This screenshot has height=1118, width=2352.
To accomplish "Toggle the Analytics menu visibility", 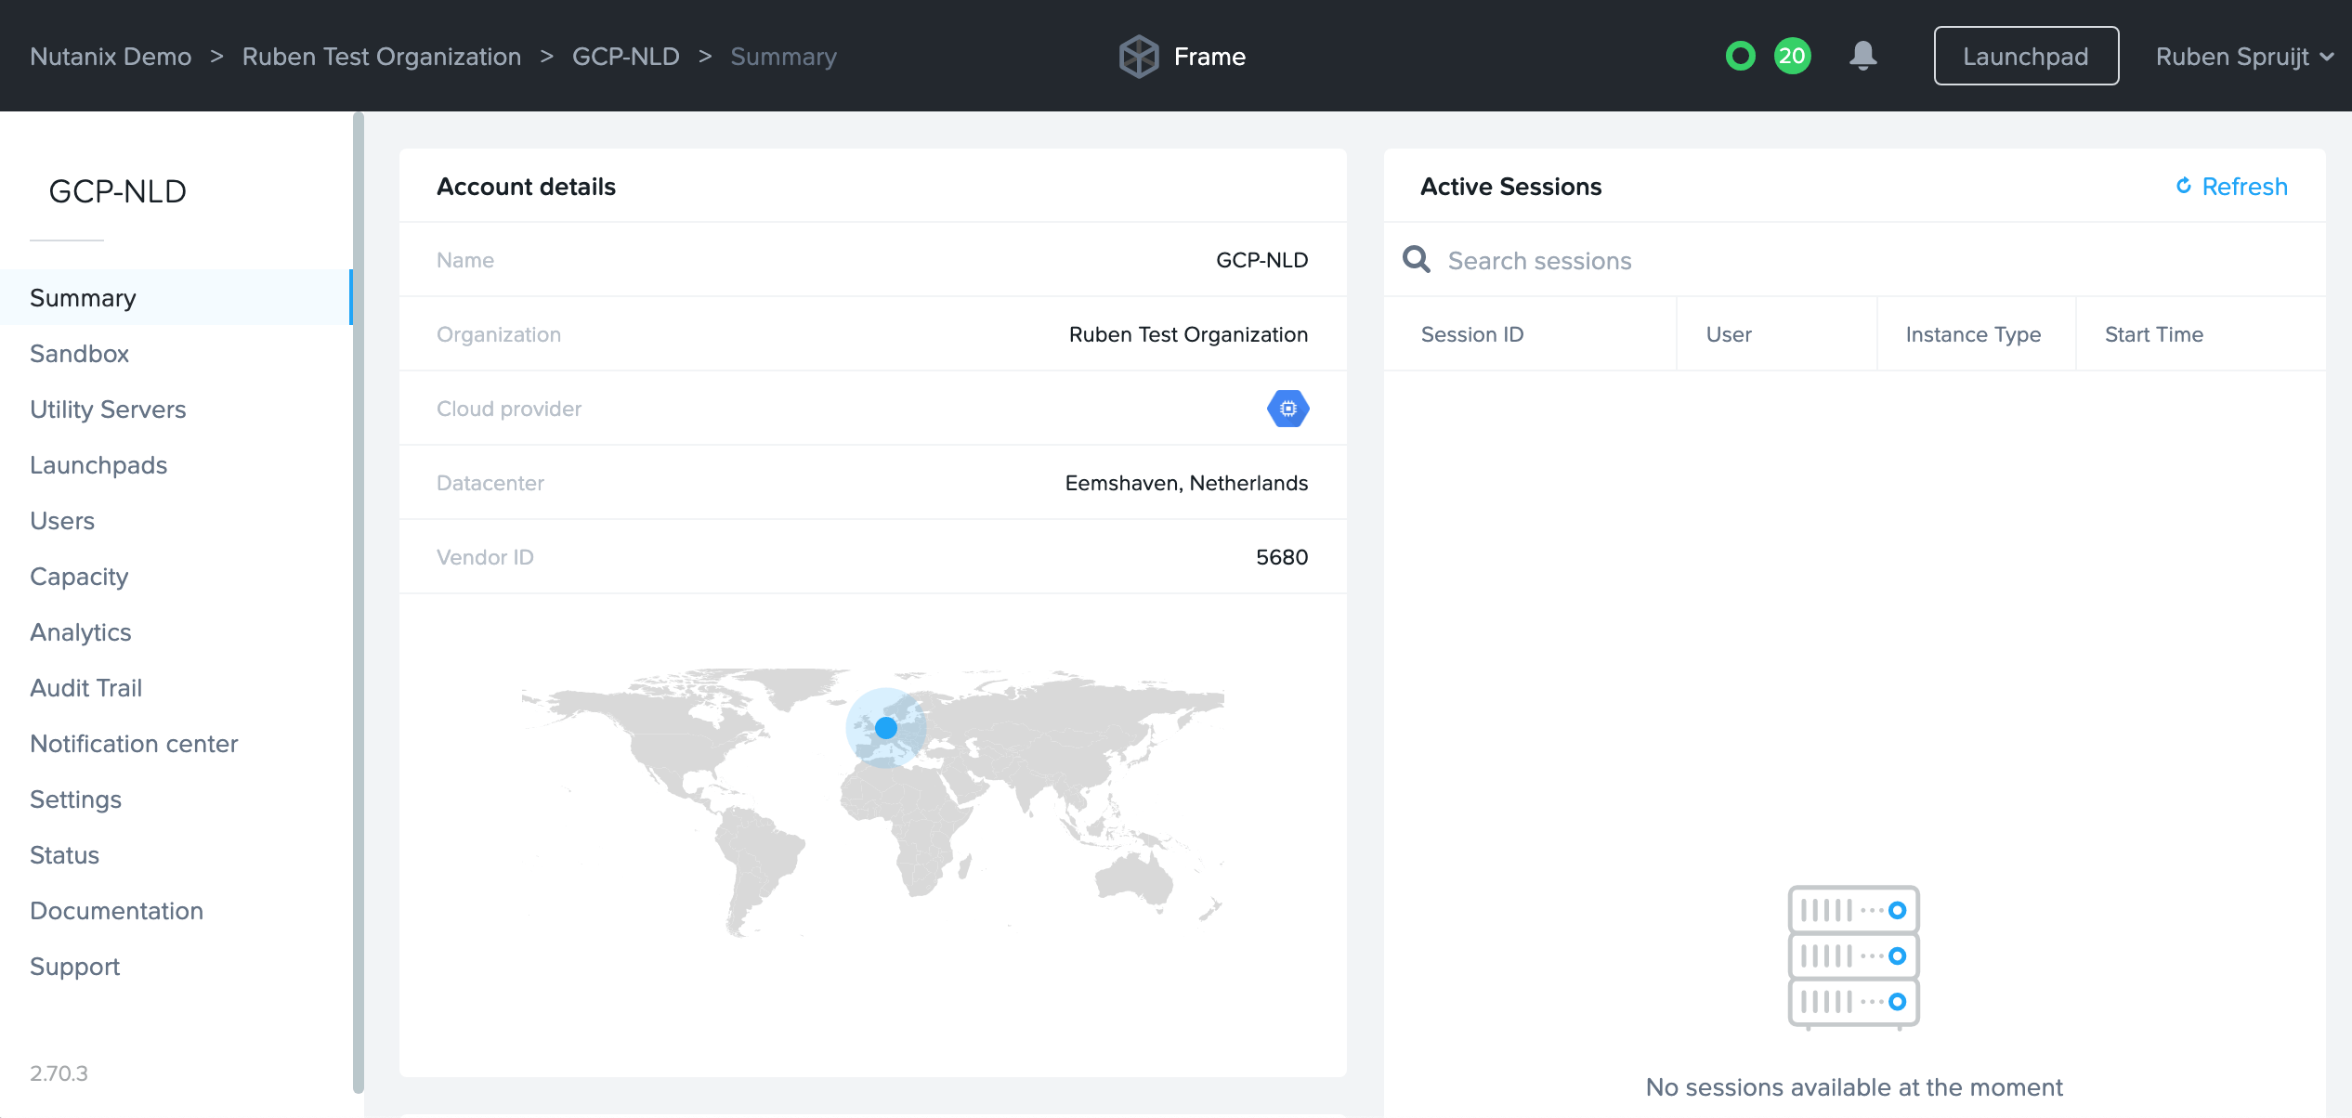I will pyautogui.click(x=80, y=630).
